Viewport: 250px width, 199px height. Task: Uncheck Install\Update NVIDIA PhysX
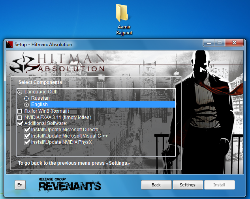coord(27,142)
